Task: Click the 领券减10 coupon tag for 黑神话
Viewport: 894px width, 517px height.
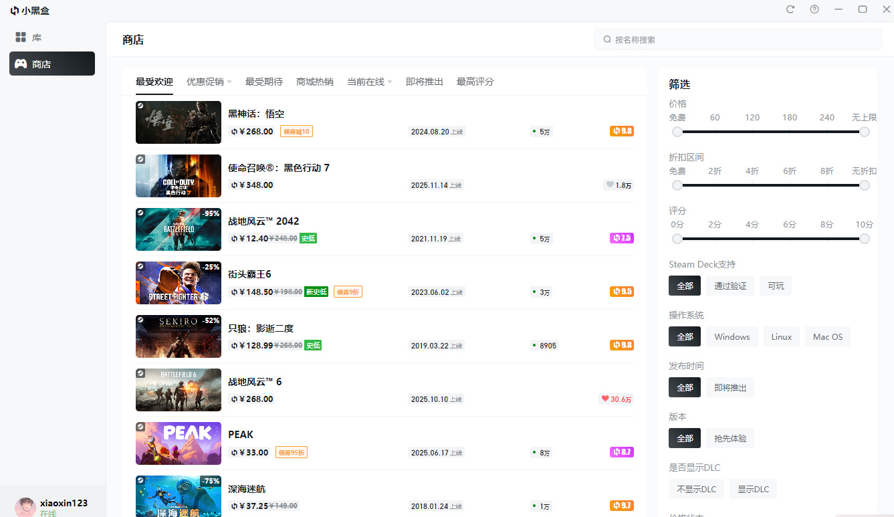Action: click(296, 131)
